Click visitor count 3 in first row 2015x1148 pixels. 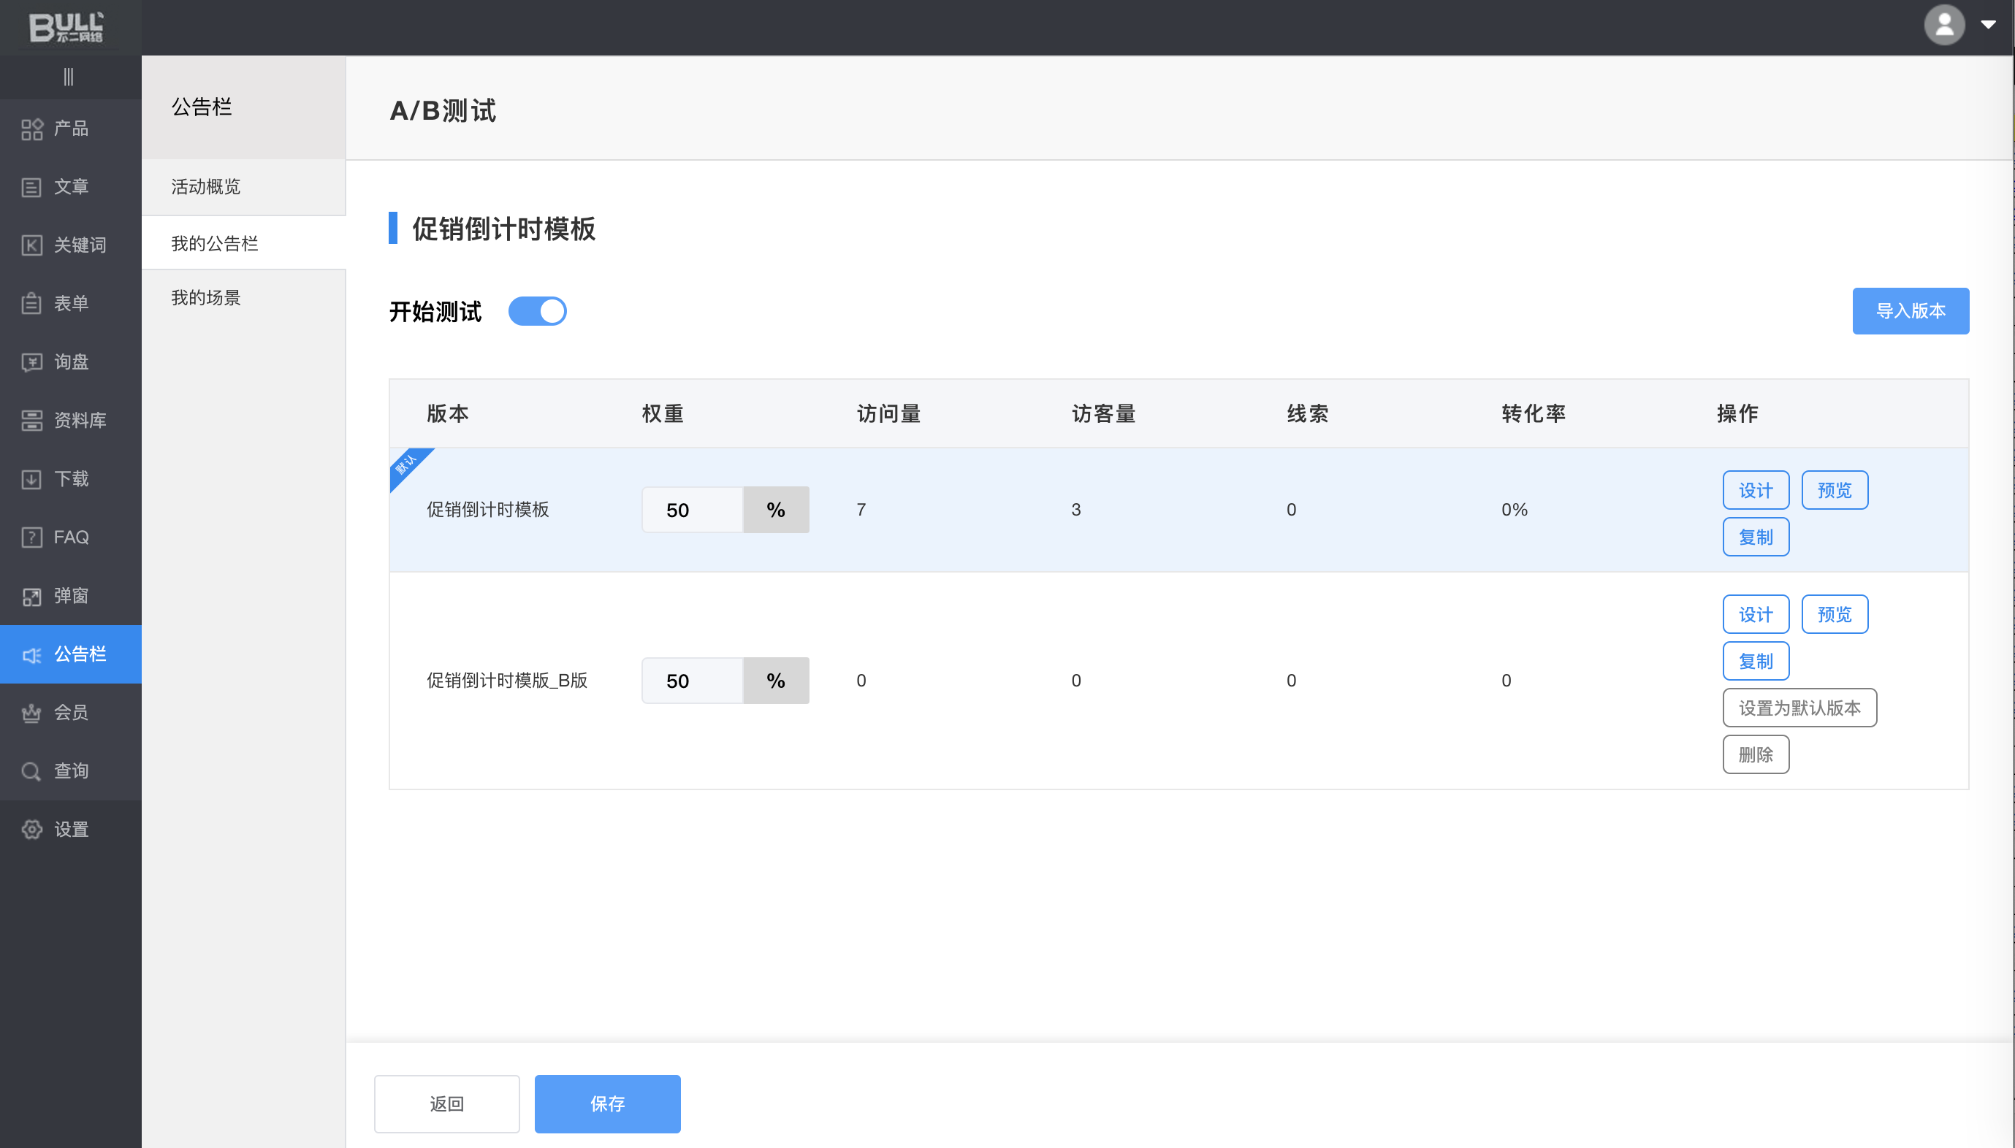click(1075, 510)
